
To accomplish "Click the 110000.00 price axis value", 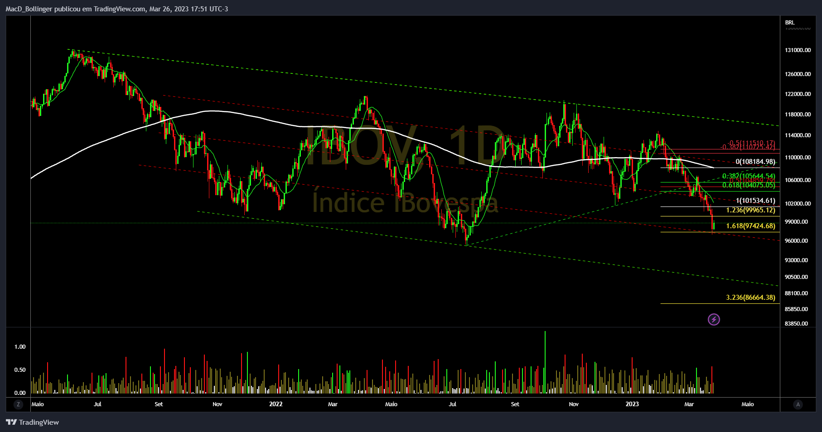I will (798, 158).
